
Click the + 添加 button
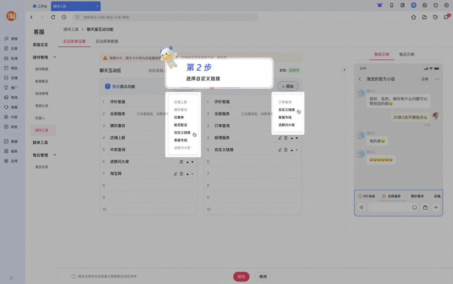(288, 86)
